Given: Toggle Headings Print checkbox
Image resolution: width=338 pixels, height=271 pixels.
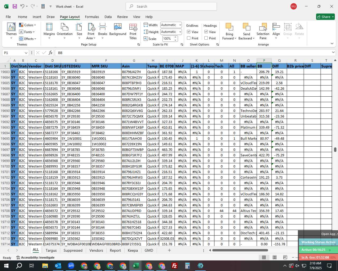Looking at the screenshot, I should [x=206, y=38].
